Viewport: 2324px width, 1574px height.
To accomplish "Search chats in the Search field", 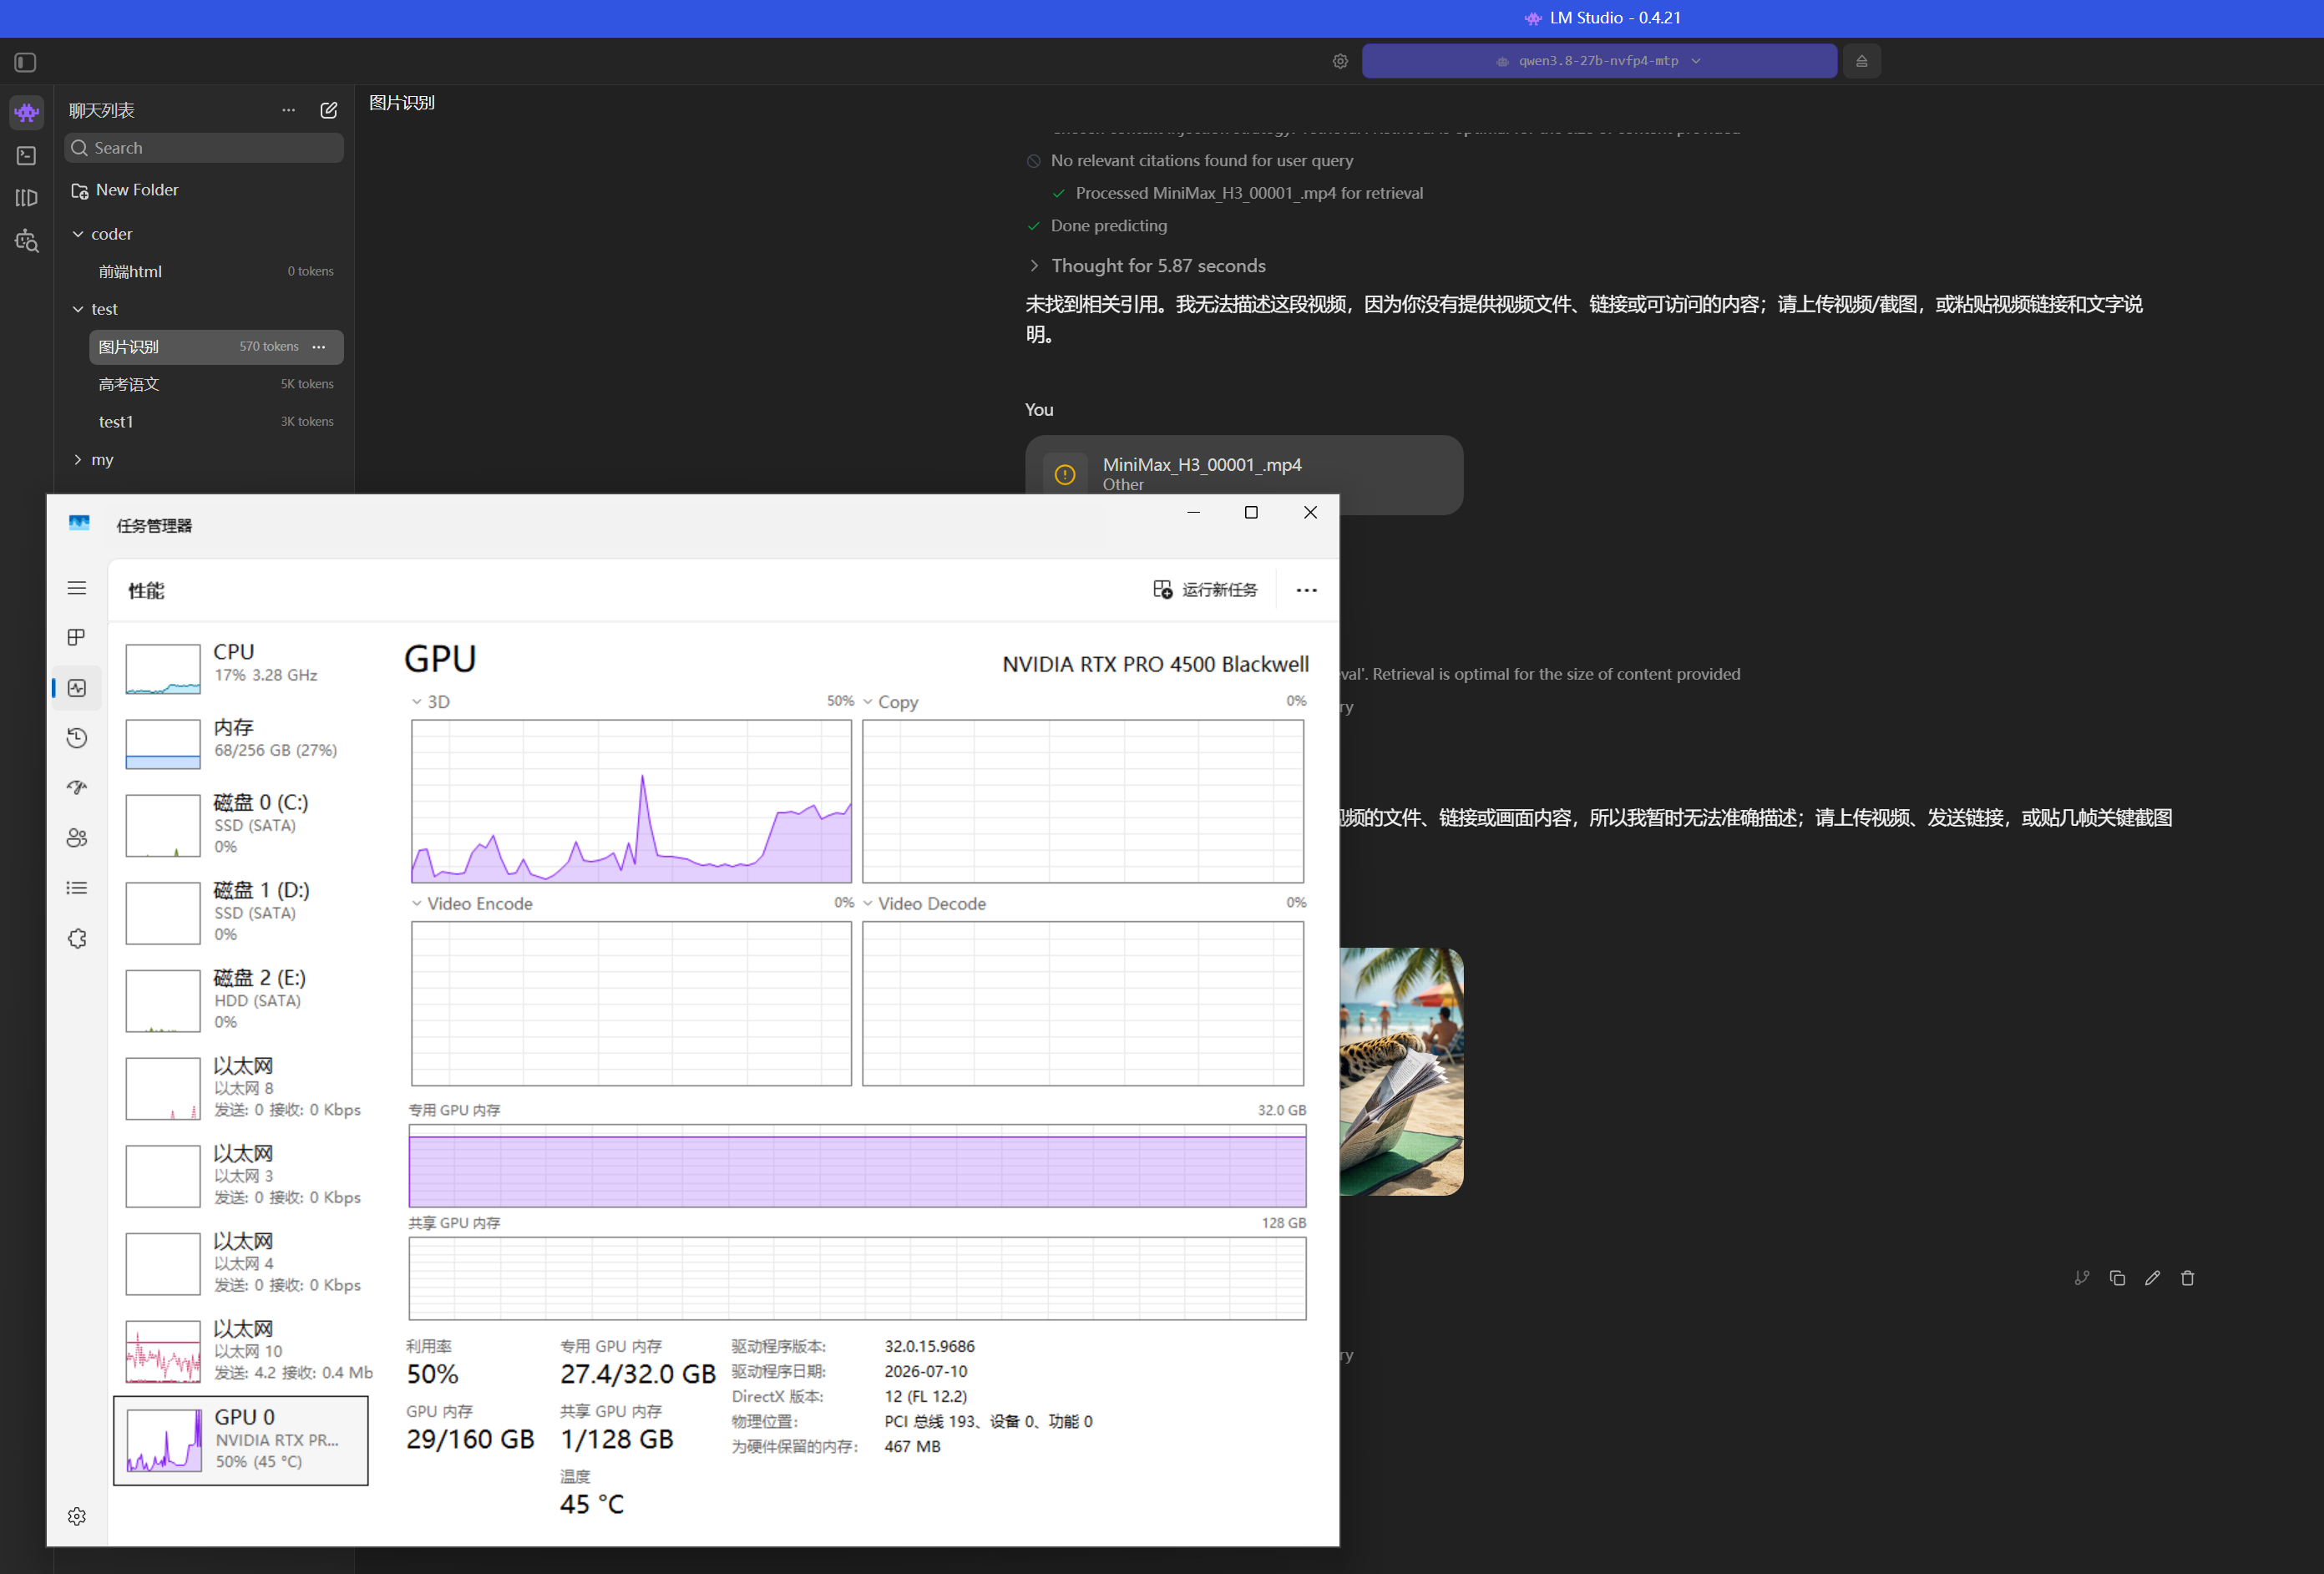I will pyautogui.click(x=204, y=148).
